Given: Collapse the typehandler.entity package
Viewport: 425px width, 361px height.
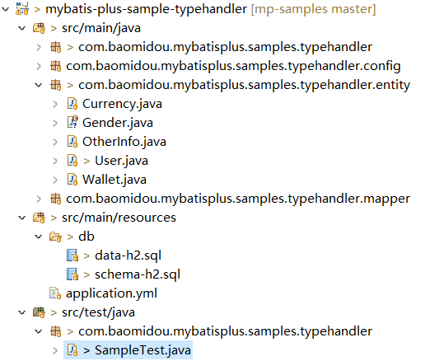Looking at the screenshot, I should coord(39,85).
